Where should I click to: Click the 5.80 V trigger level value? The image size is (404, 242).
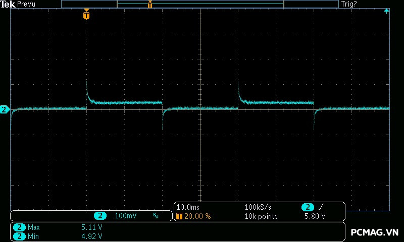pos(315,216)
